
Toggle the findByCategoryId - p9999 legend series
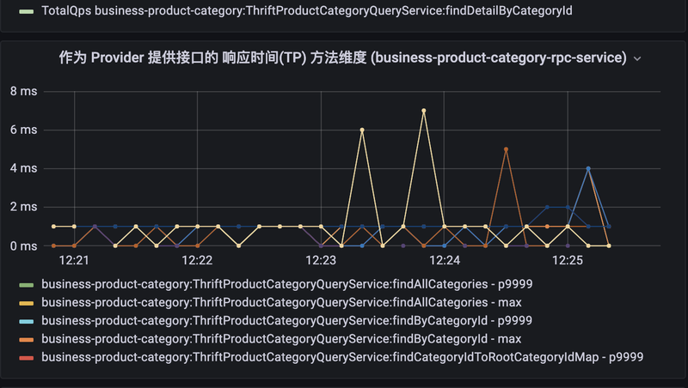(x=287, y=320)
